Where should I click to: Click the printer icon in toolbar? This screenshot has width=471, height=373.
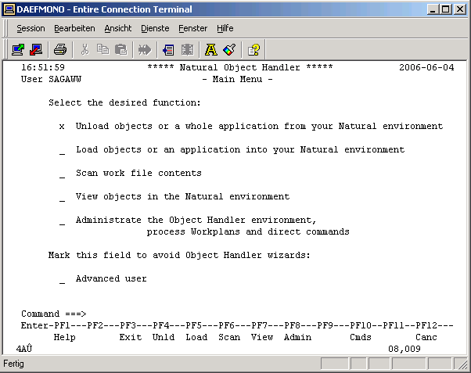click(60, 49)
